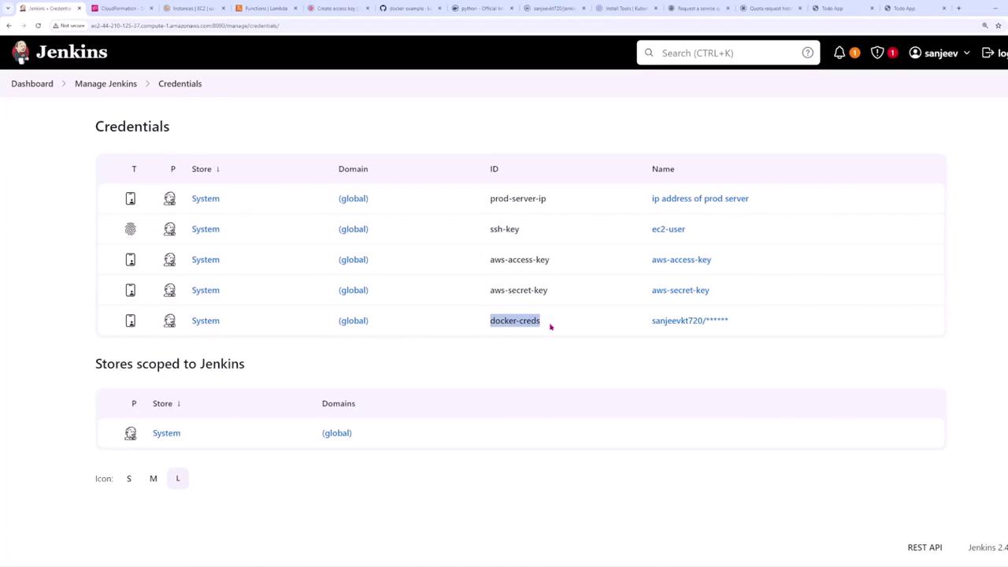Image resolution: width=1008 pixels, height=567 pixels.
Task: Open System store in ssh-key row
Action: pos(206,229)
